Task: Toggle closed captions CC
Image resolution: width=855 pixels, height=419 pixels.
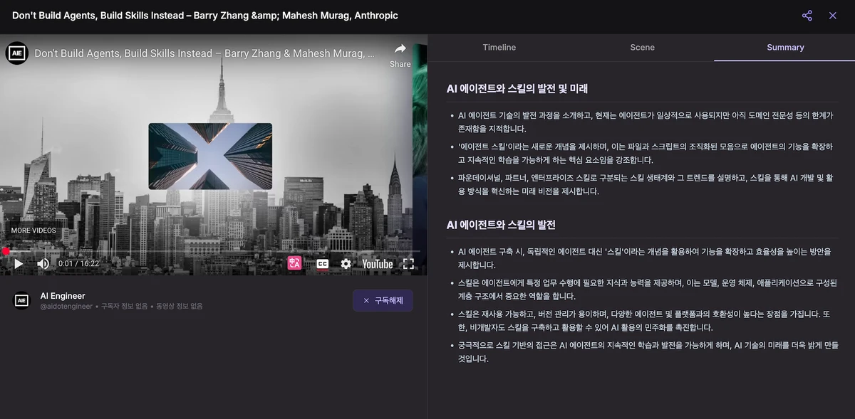Action: 322,264
